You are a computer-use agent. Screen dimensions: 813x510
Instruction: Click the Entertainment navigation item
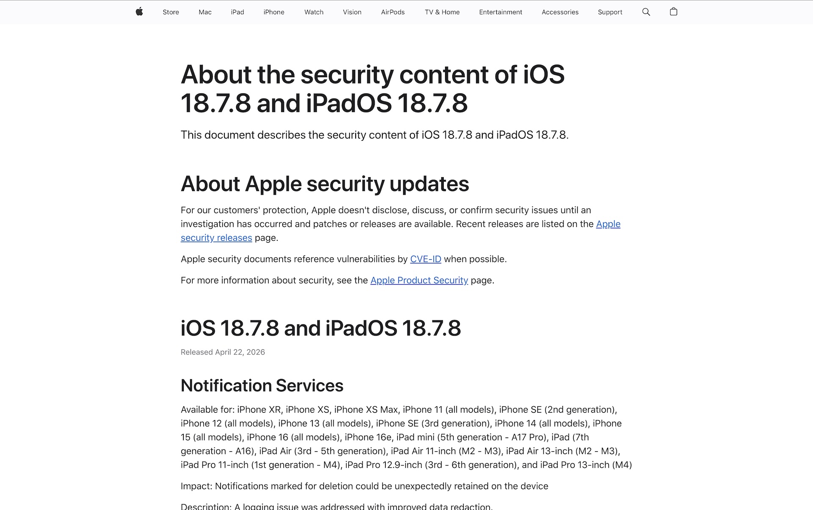(x=501, y=12)
